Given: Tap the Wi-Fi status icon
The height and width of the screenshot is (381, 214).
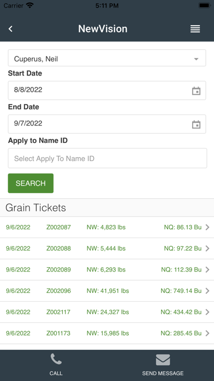Looking at the screenshot, I should [x=30, y=5].
